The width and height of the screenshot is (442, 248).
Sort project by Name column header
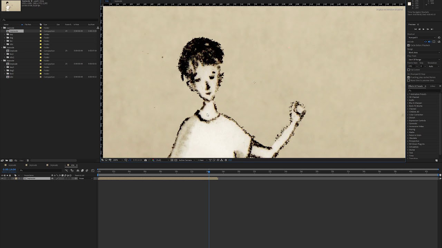(x=6, y=24)
